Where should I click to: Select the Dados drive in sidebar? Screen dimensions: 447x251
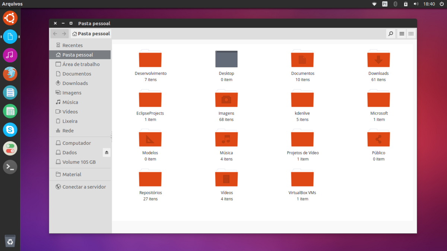tap(76, 152)
